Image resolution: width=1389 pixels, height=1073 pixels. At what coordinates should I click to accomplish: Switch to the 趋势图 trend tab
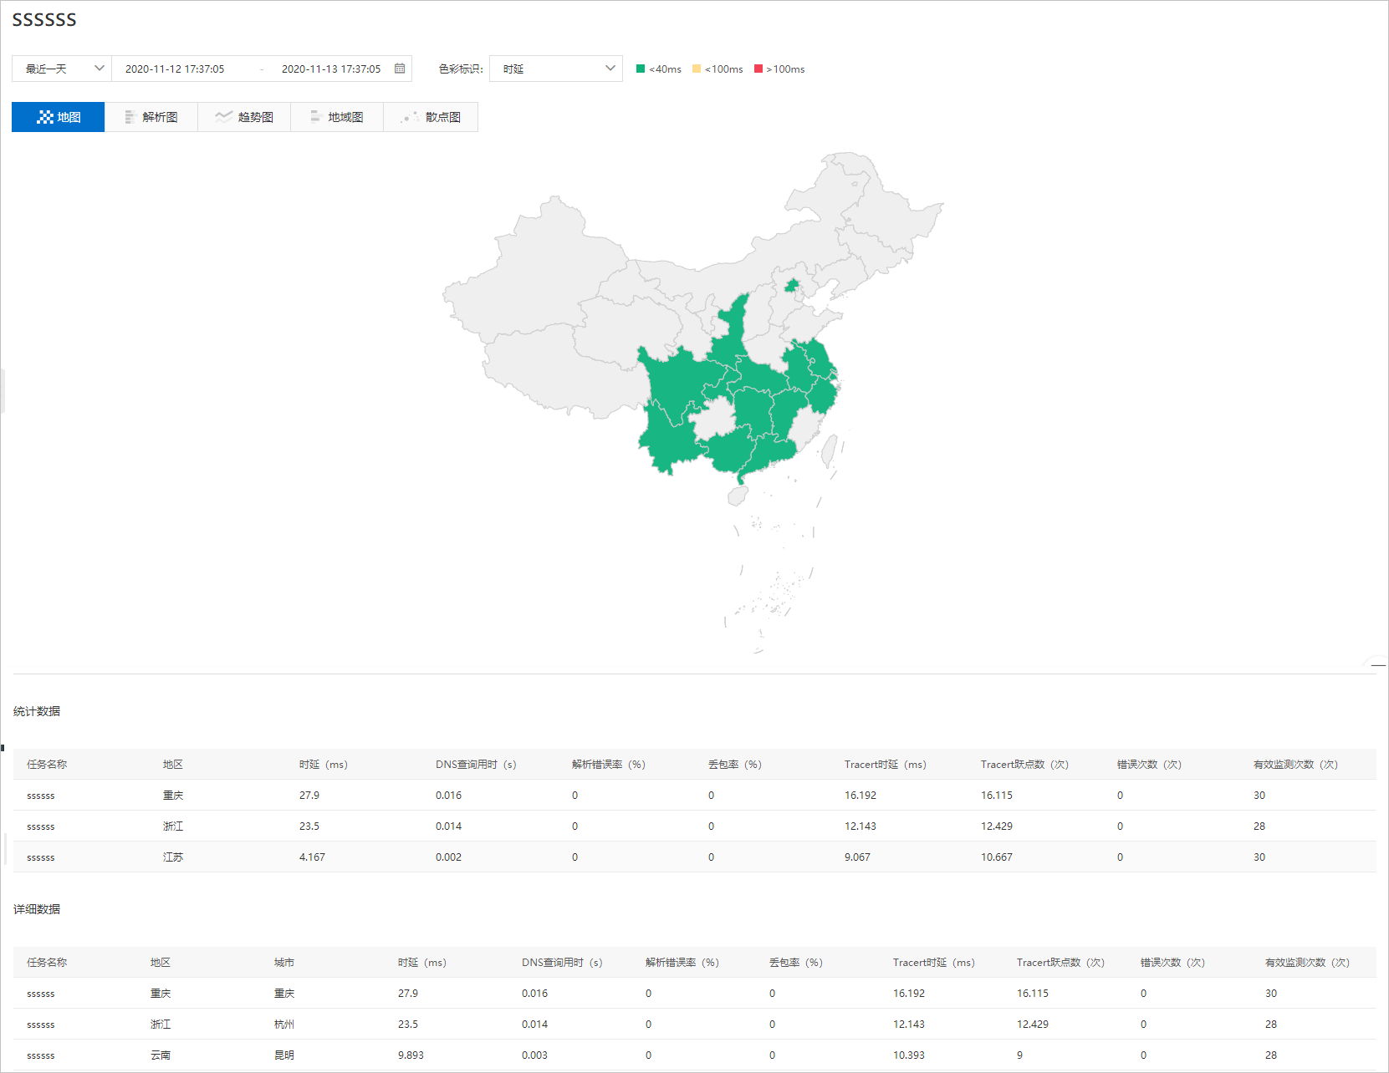coord(244,117)
